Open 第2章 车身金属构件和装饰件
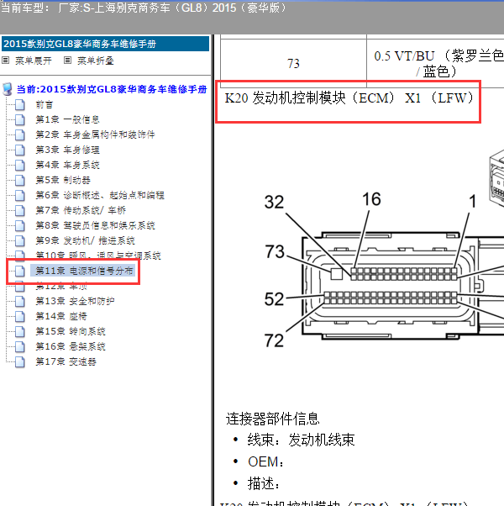 click(95, 134)
